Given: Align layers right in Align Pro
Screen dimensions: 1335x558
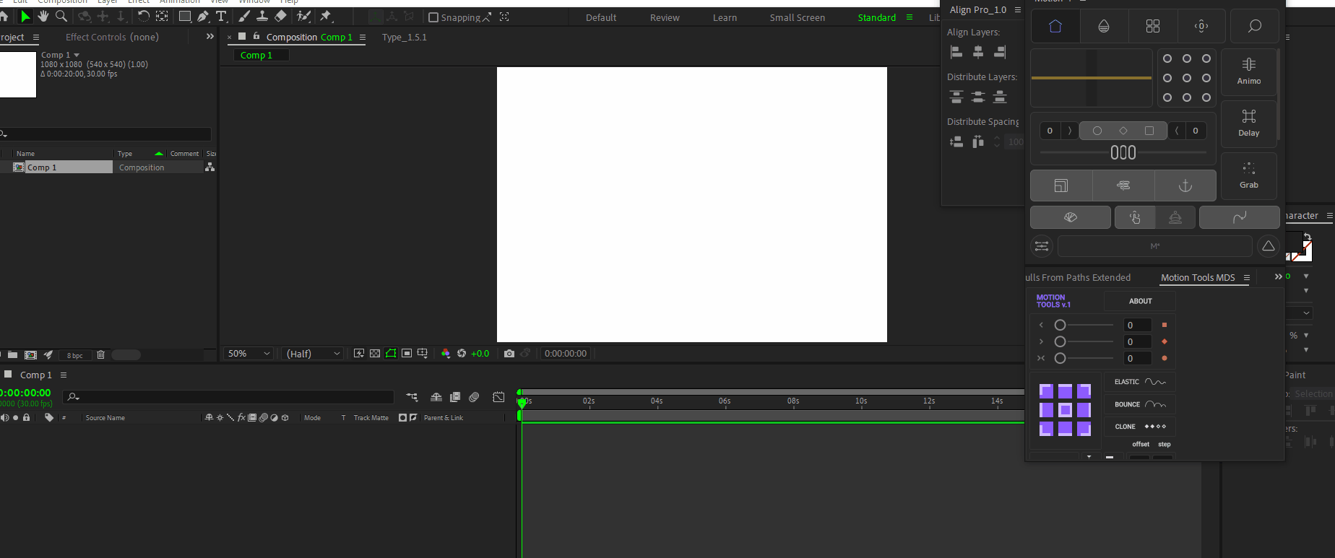Looking at the screenshot, I should (1000, 52).
